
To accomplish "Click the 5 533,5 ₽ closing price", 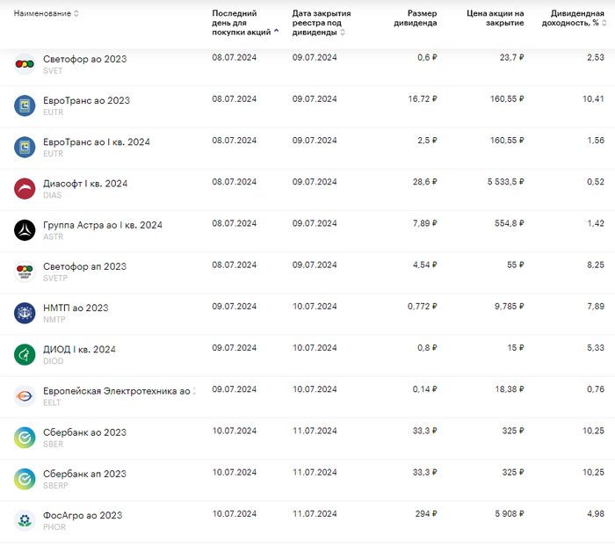I will click(x=505, y=182).
